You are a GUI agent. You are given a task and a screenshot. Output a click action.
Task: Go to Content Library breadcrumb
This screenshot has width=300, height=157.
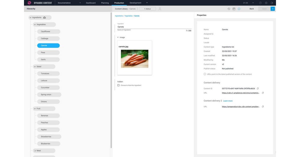coord(121,9)
